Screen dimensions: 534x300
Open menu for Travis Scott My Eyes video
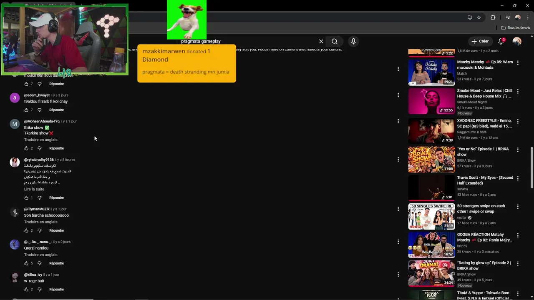click(518, 178)
